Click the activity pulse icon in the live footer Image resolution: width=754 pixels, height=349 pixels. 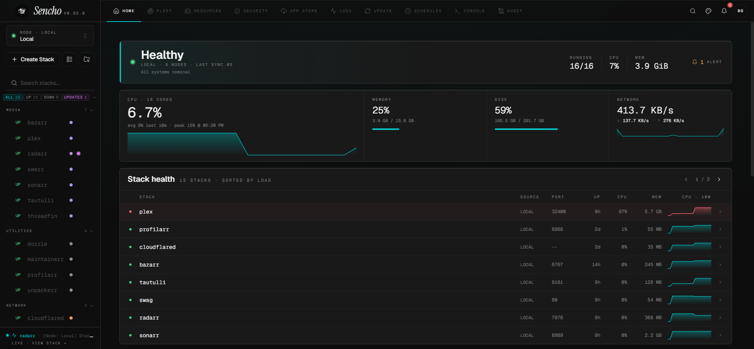[14, 336]
